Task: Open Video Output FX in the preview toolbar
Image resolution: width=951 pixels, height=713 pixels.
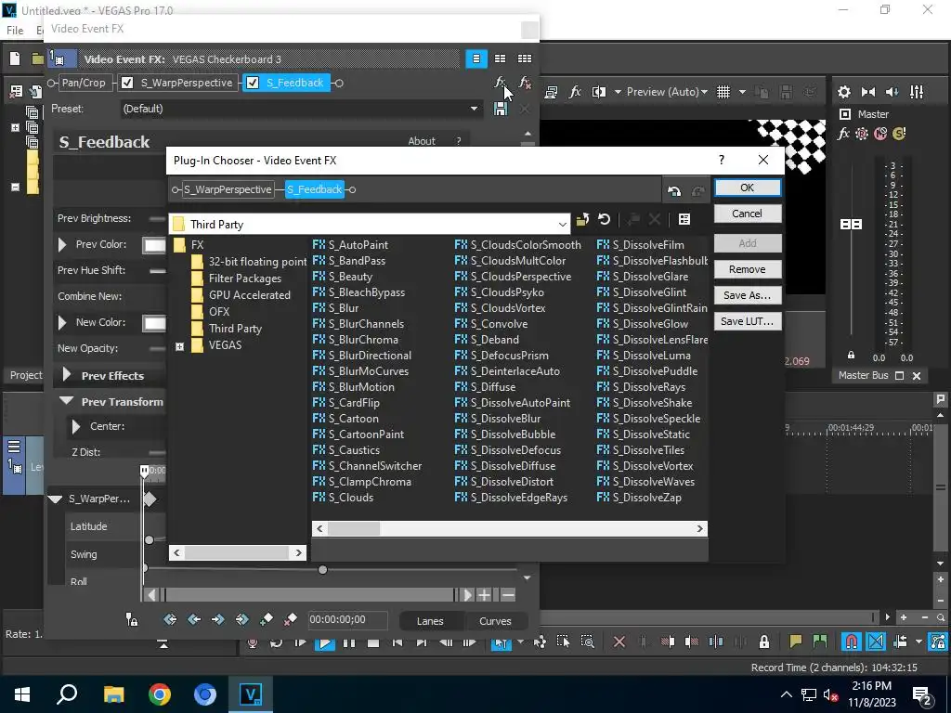Action: (575, 92)
